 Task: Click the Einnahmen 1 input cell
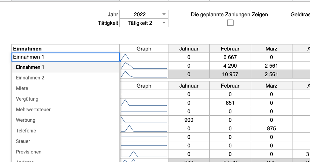click(x=65, y=57)
